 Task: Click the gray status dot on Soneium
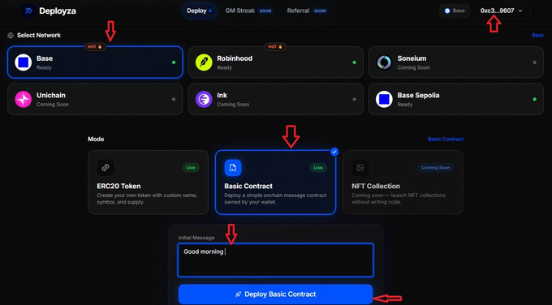coord(534,62)
